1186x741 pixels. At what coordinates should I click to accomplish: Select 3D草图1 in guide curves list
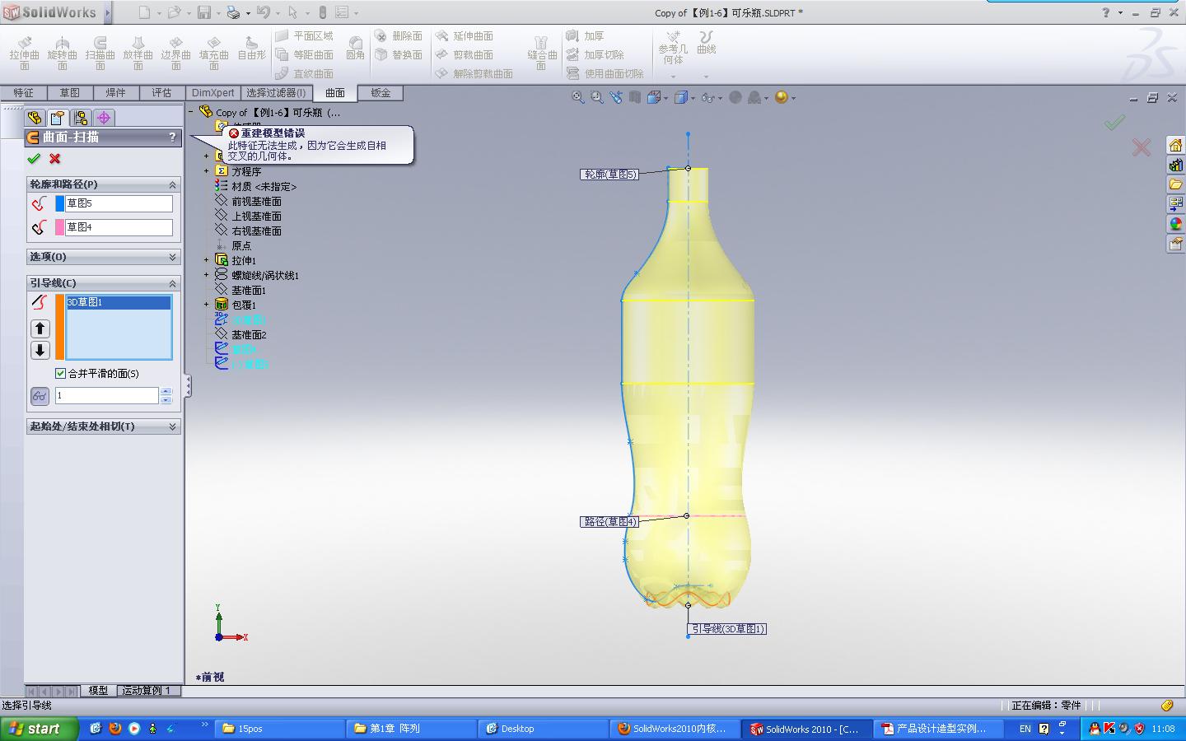coord(118,302)
